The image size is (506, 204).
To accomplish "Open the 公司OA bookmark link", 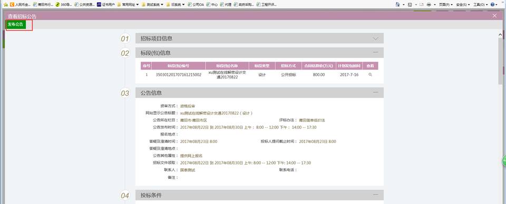I will [x=196, y=5].
